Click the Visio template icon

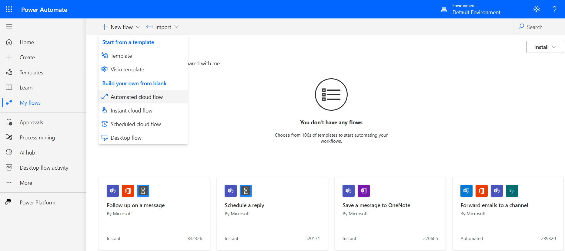[x=105, y=69]
